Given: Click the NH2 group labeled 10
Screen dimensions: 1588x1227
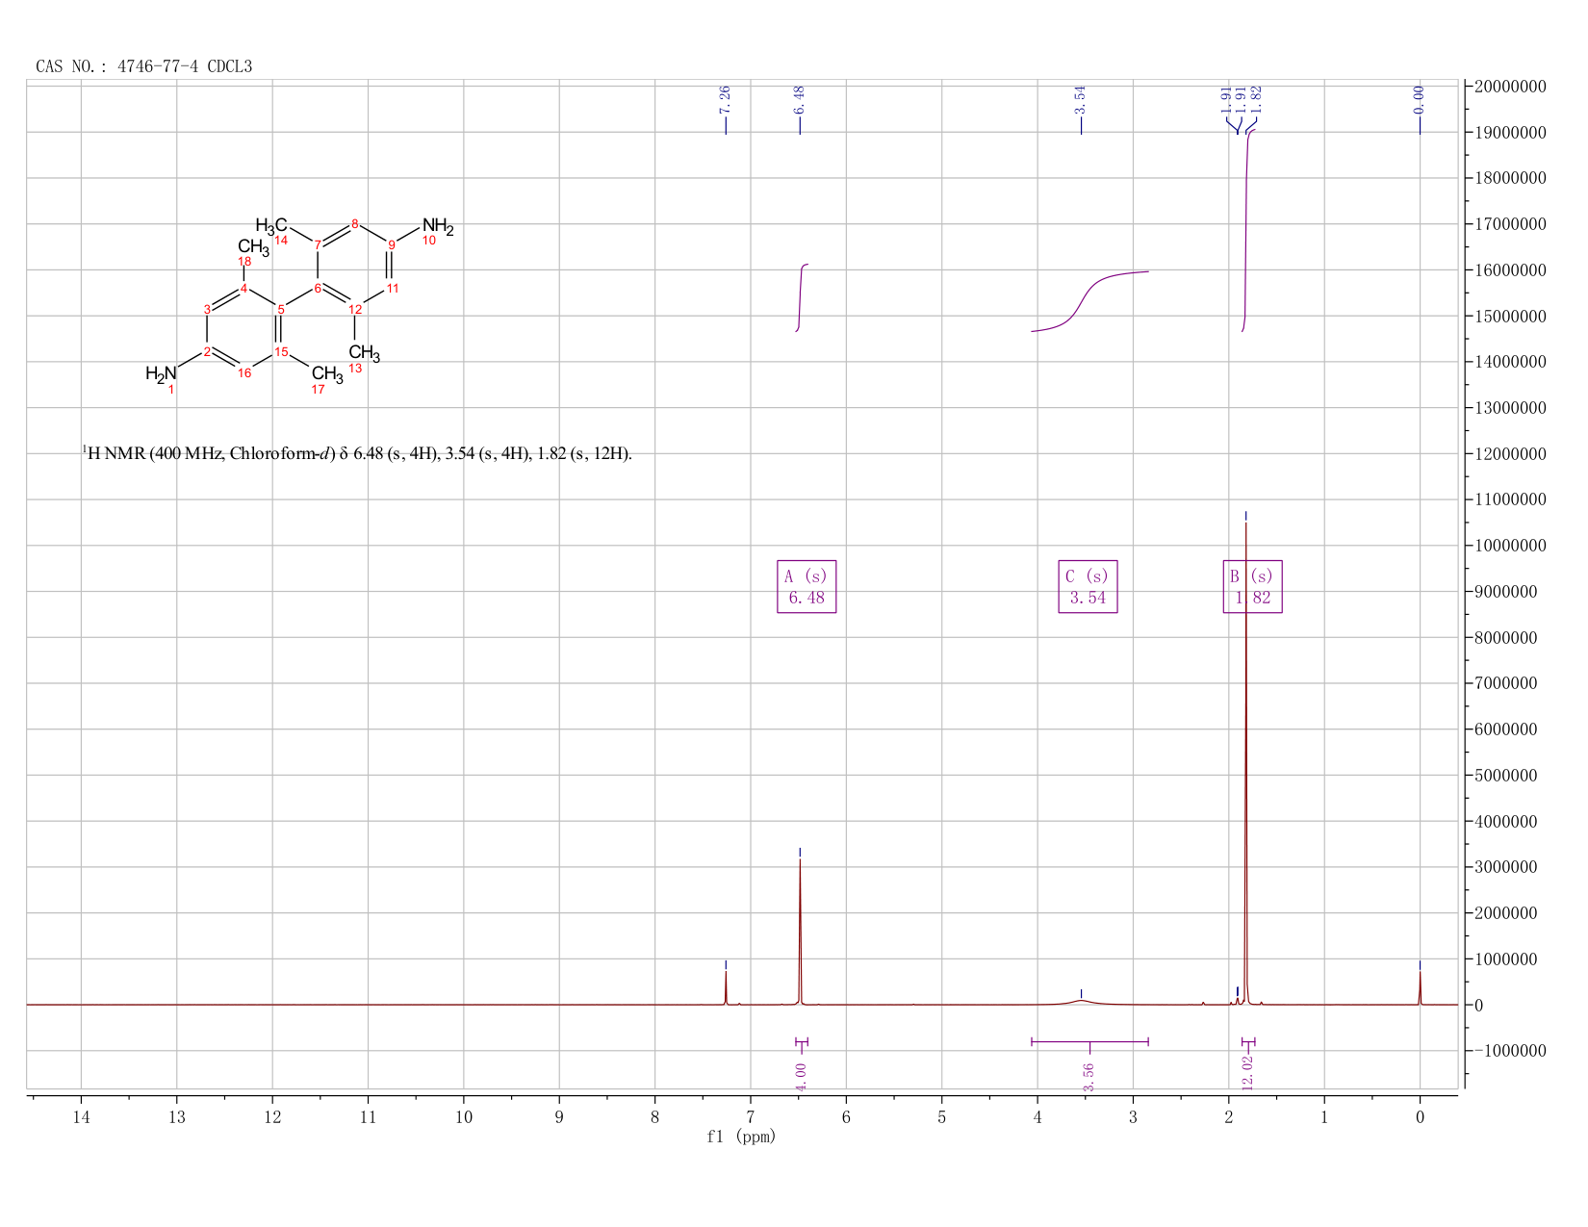Looking at the screenshot, I should [437, 228].
